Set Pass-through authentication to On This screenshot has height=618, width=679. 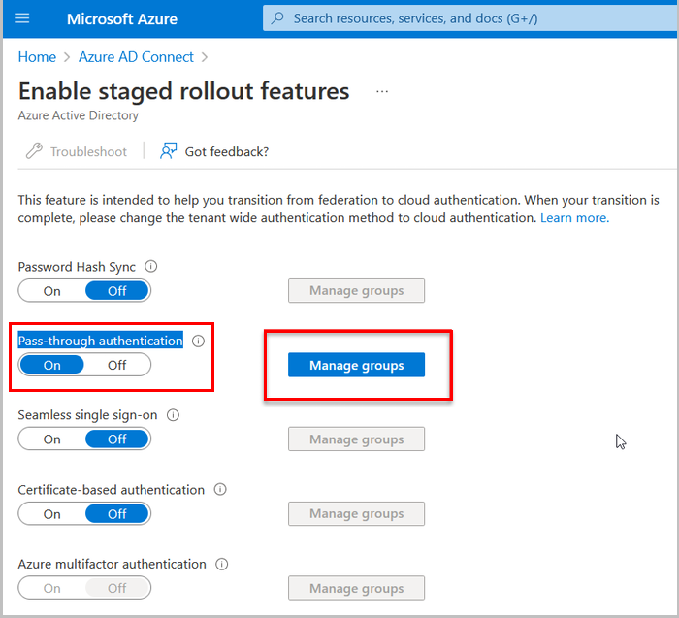pyautogui.click(x=52, y=365)
